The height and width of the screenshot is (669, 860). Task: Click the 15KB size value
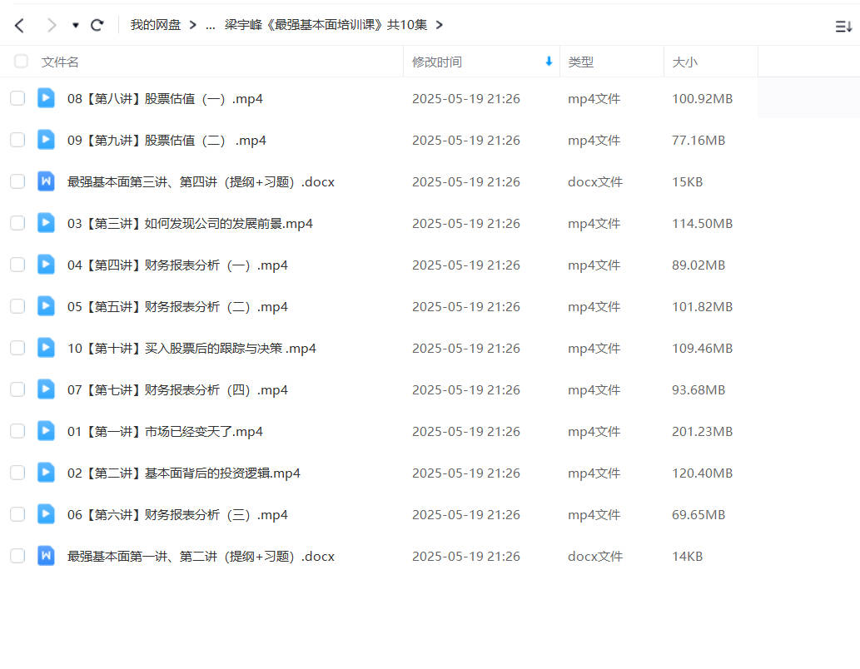pos(687,182)
